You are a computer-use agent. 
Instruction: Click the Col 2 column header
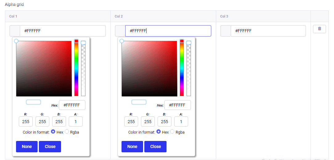coord(119,16)
